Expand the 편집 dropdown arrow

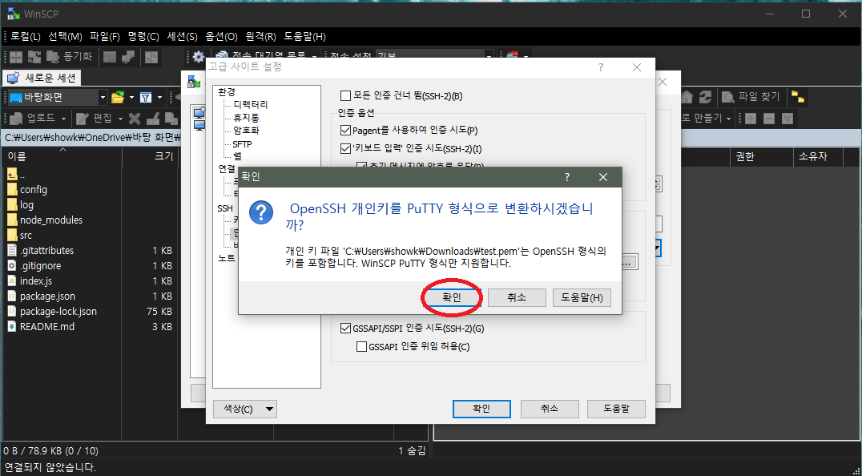pyautogui.click(x=120, y=118)
